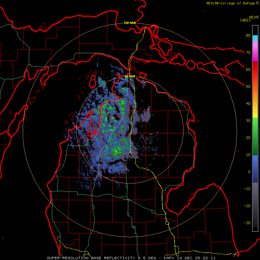
Task: Click the 40 value on dBZ scale
Action: pos(248,104)
